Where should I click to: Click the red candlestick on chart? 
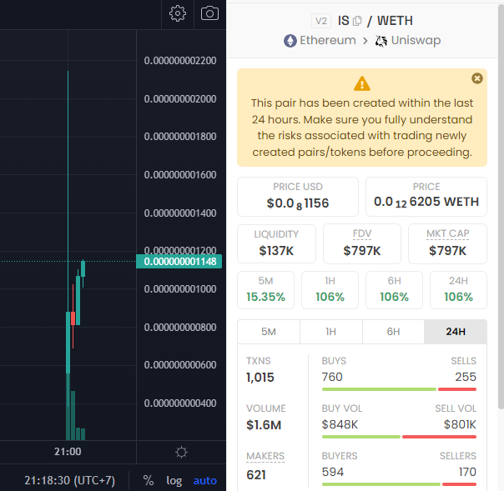click(x=73, y=318)
